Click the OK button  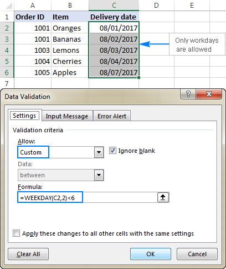[151, 254]
